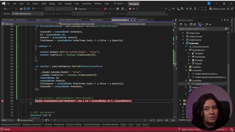Open file with the folder toolbar icon
The height and width of the screenshot is (132, 235).
[x=21, y=9]
